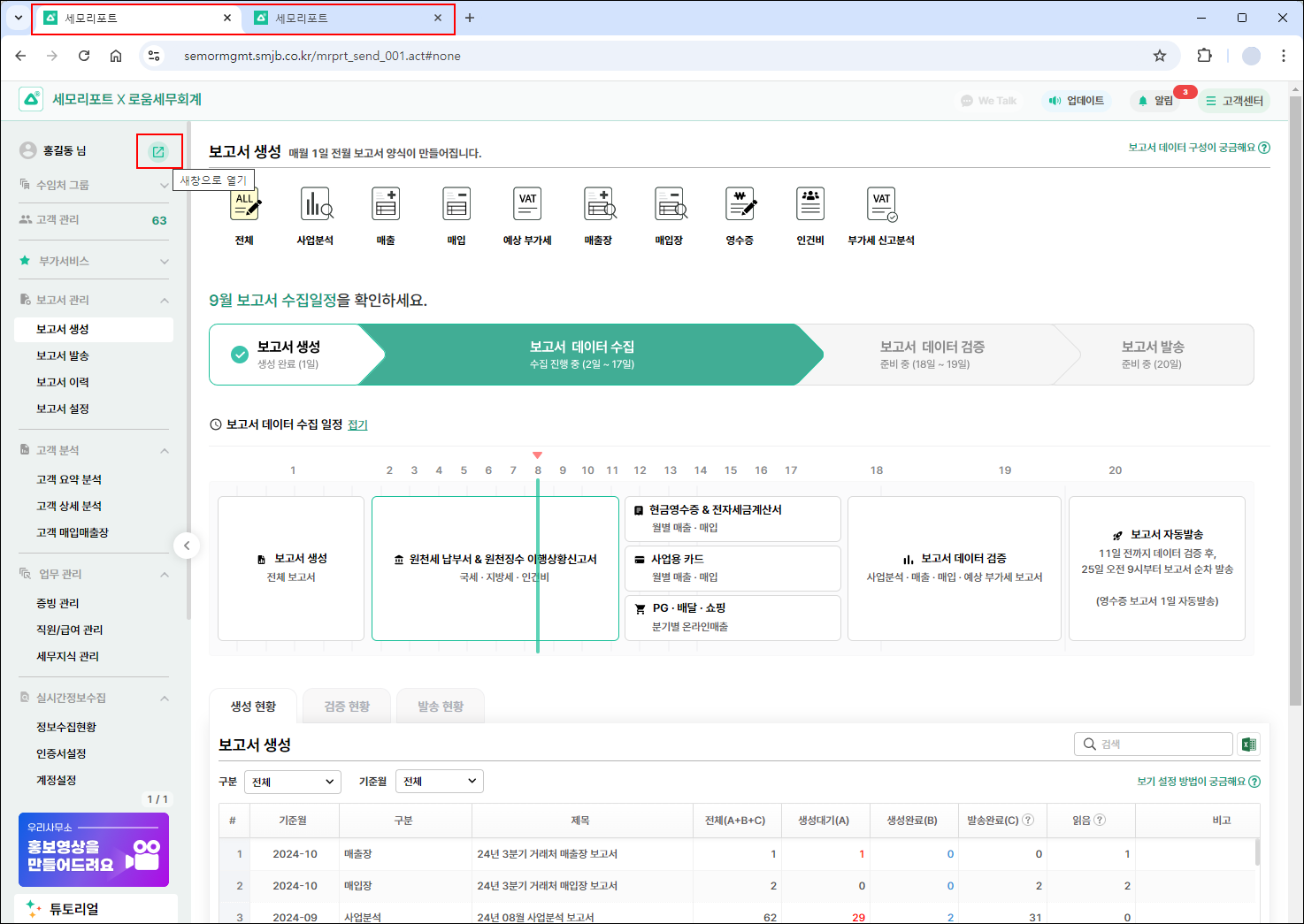Select the 인건비 report icon
This screenshot has width=1304, height=924.
[x=810, y=205]
